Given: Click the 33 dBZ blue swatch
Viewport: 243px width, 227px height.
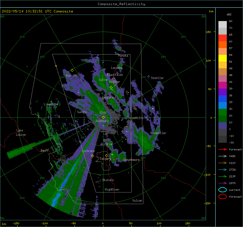Looking at the screenshot, I should click(222, 105).
